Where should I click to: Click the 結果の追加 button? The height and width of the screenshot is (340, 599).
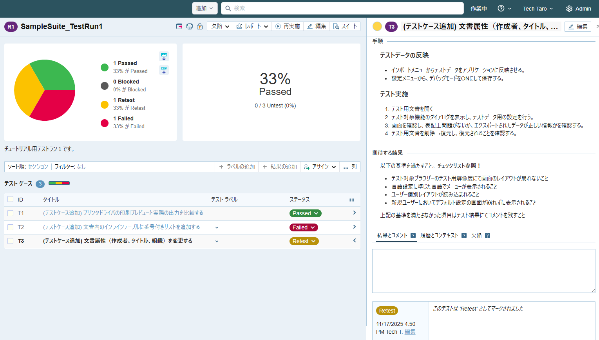[x=280, y=167]
